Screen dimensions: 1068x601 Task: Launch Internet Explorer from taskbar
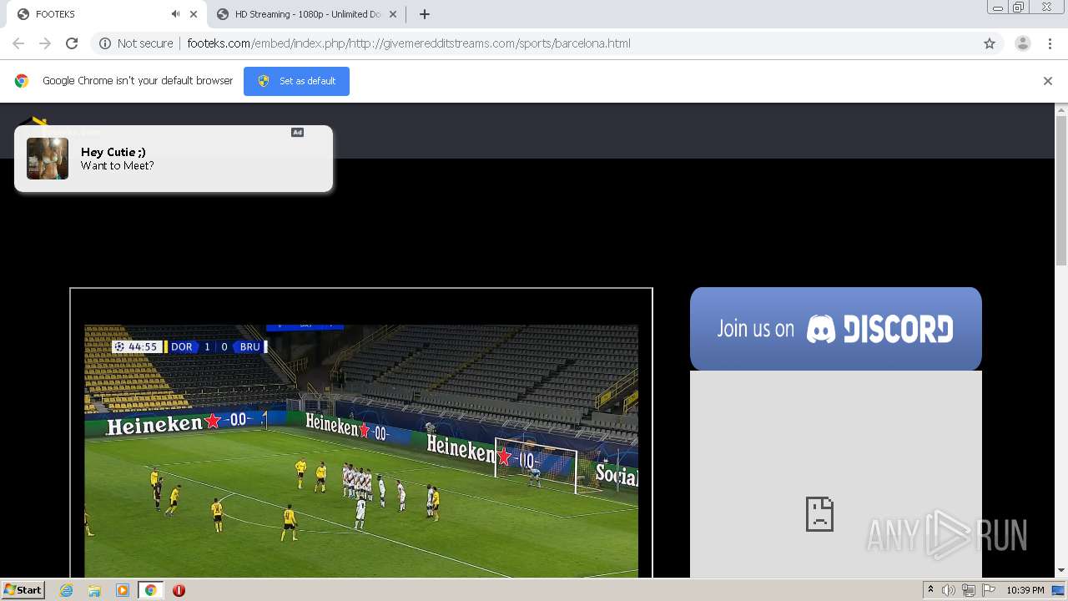tap(67, 590)
